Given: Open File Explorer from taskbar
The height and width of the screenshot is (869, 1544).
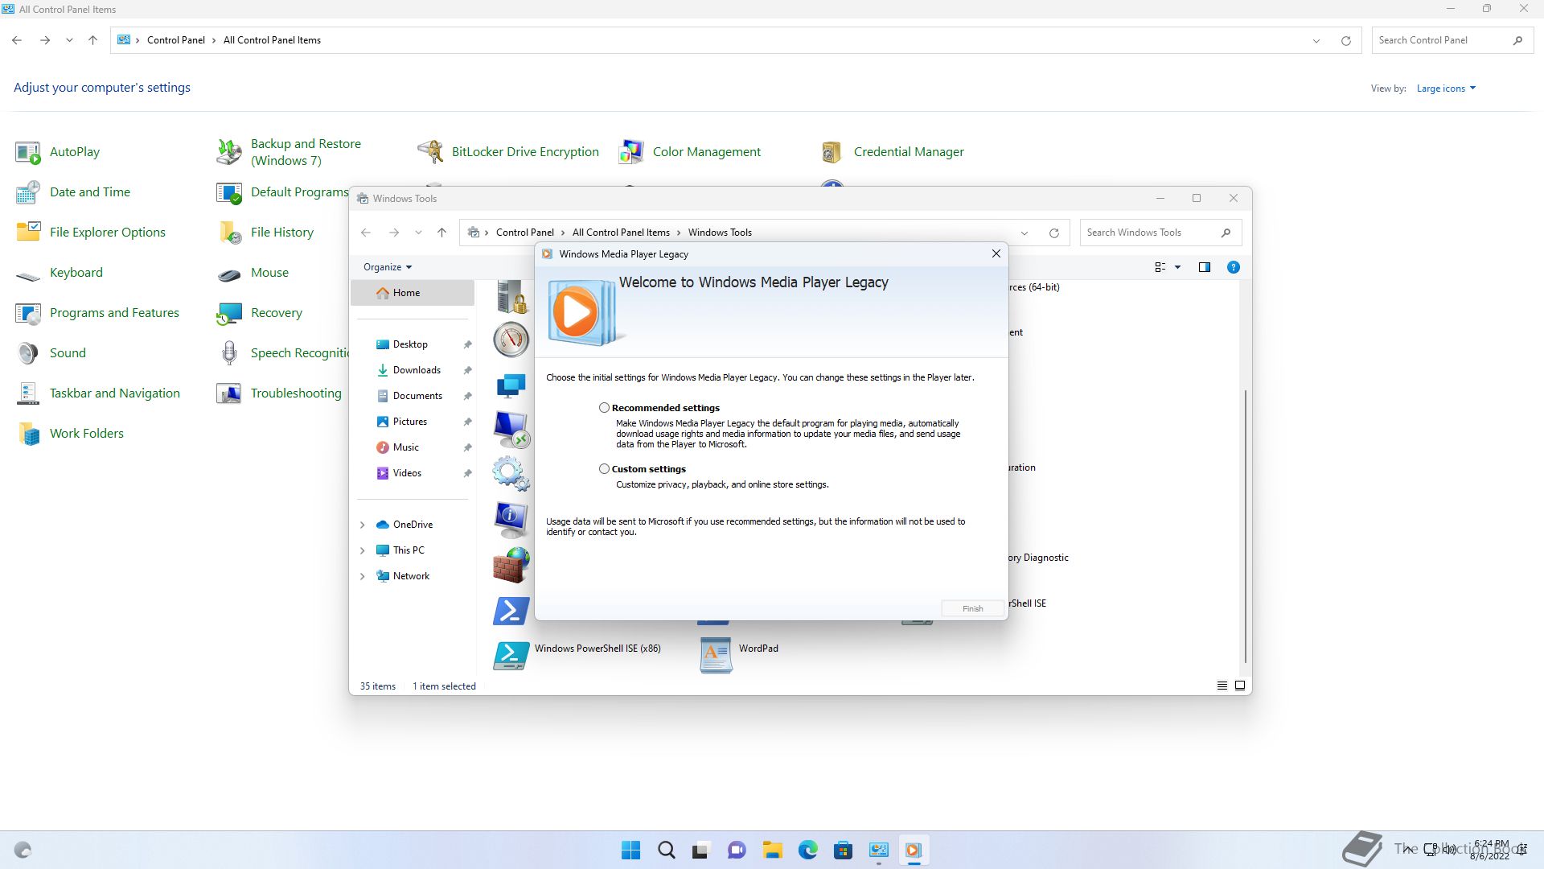Looking at the screenshot, I should tap(773, 850).
